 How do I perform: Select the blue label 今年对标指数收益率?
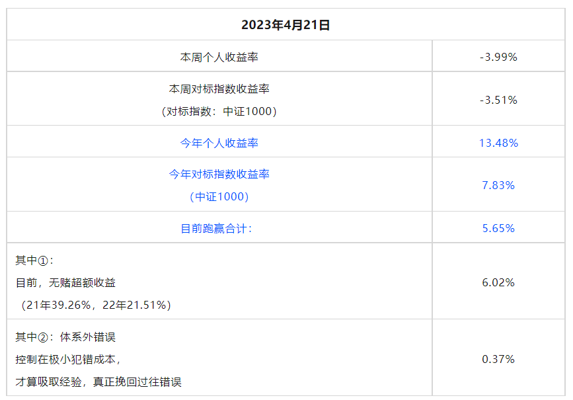(x=219, y=174)
